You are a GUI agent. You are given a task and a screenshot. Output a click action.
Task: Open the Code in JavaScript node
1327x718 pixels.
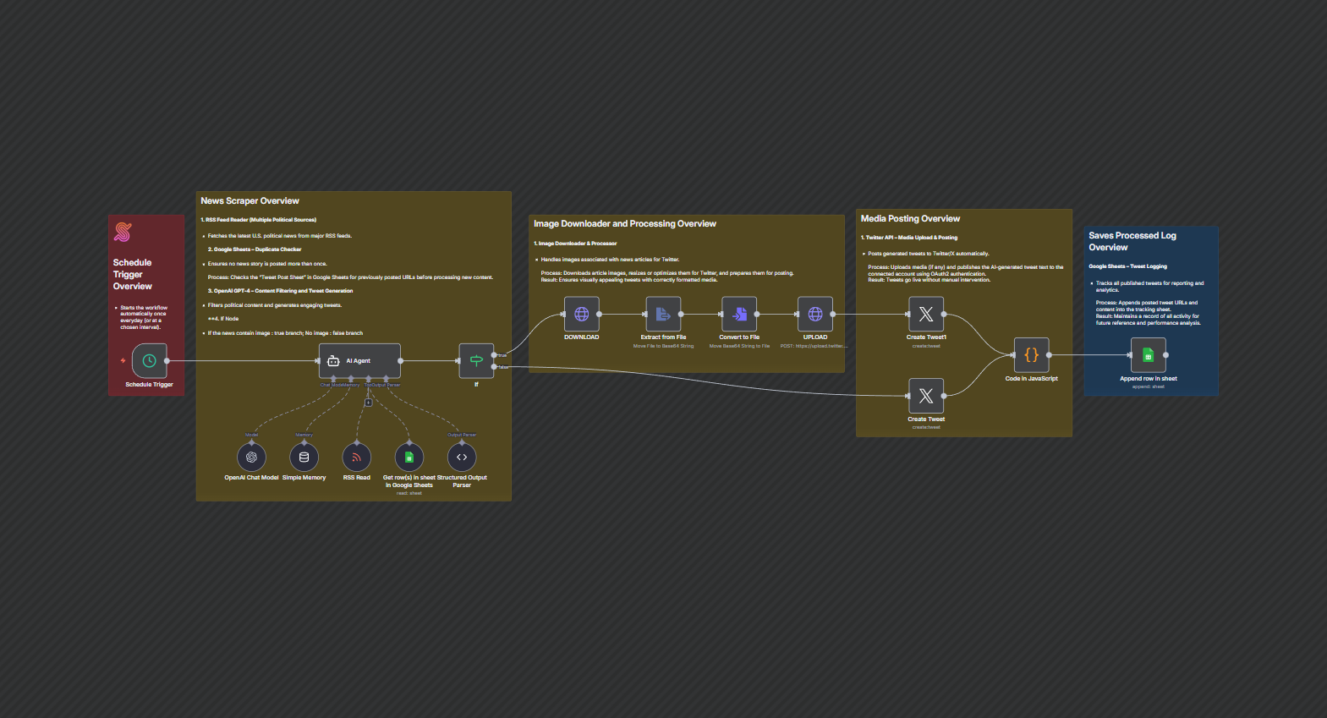1031,355
